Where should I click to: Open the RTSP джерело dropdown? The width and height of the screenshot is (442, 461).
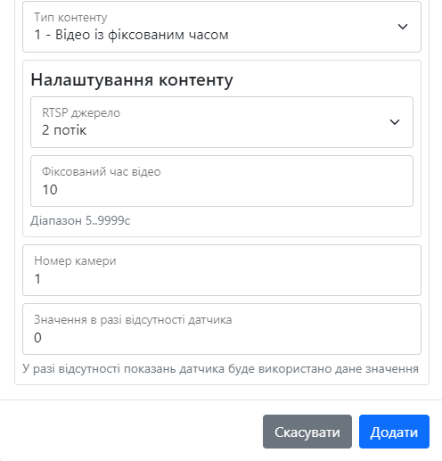[x=222, y=122]
